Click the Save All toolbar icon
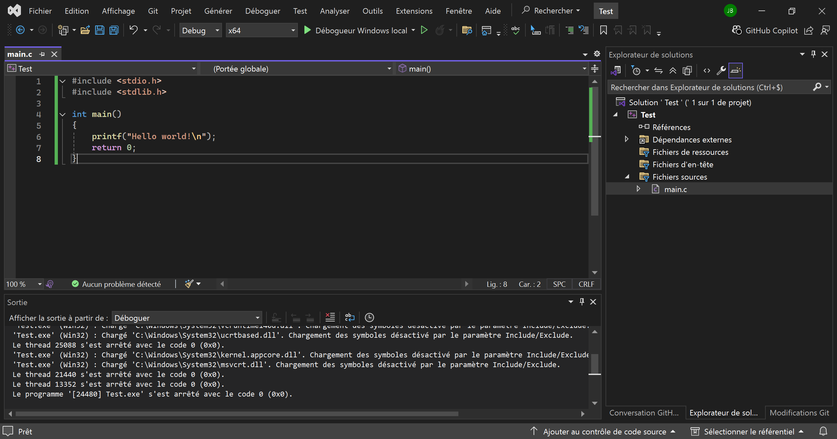Screen dimensions: 837x439 [114, 30]
